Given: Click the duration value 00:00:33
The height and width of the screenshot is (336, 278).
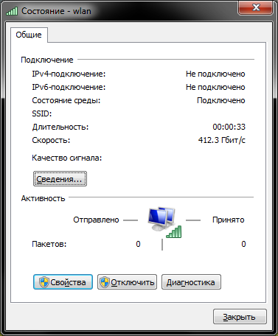Looking at the screenshot, I should point(229,127).
